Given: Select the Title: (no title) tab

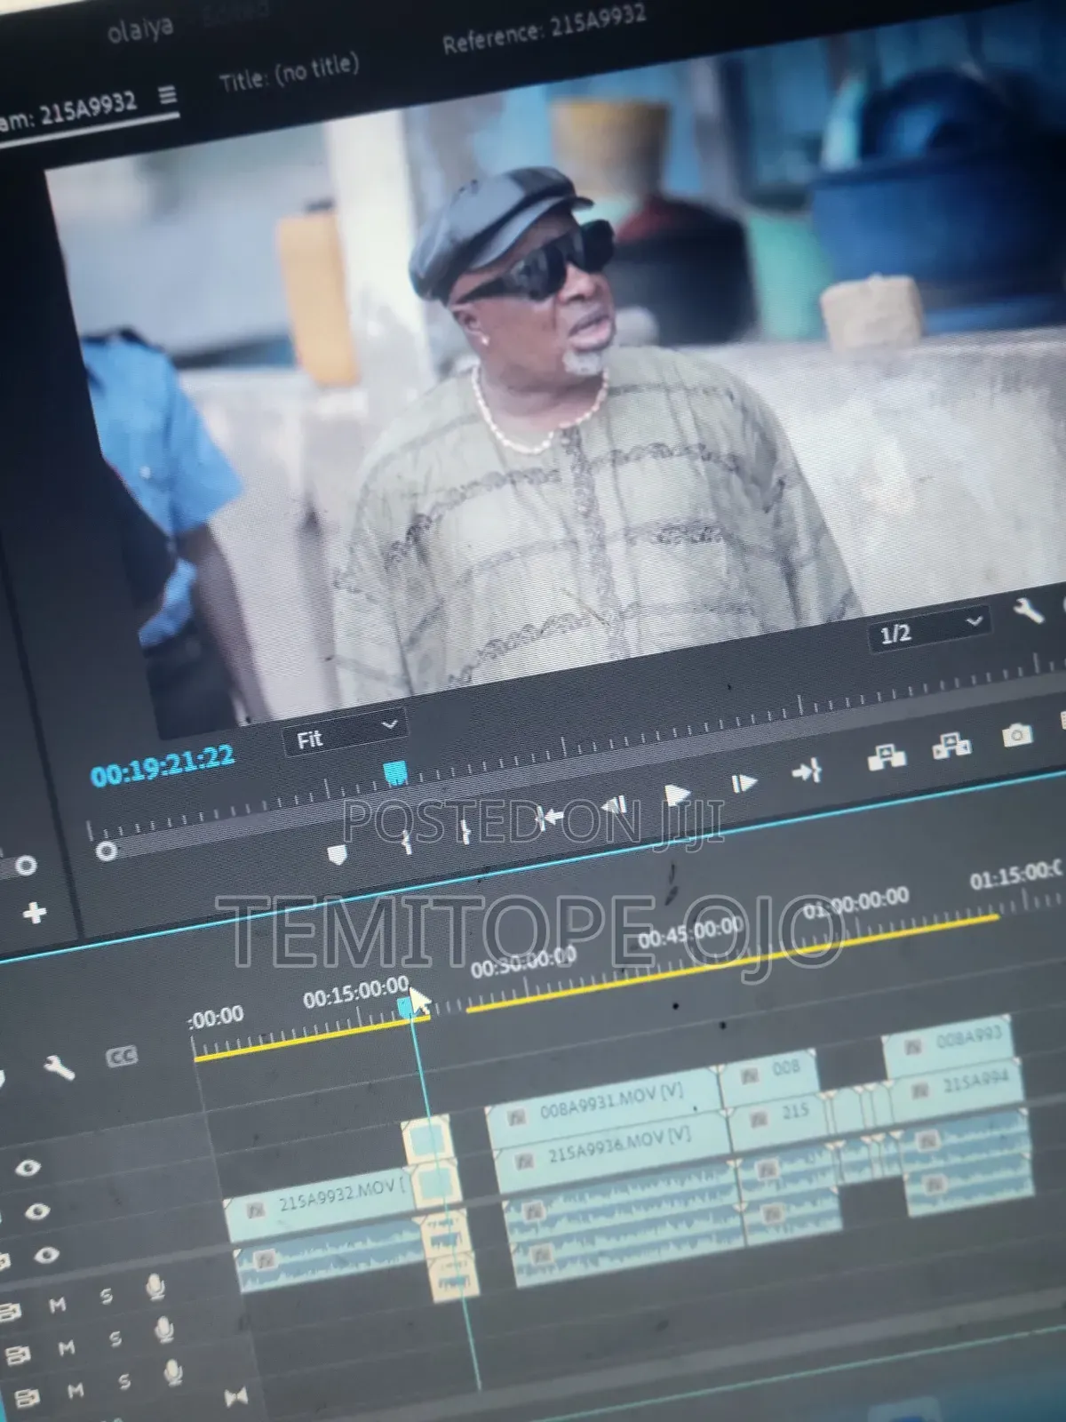Looking at the screenshot, I should click(289, 71).
